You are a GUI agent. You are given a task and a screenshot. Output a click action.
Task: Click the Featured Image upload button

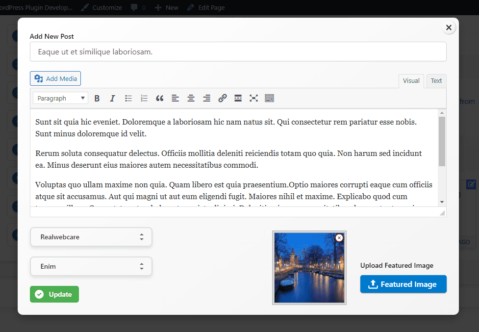tap(403, 284)
